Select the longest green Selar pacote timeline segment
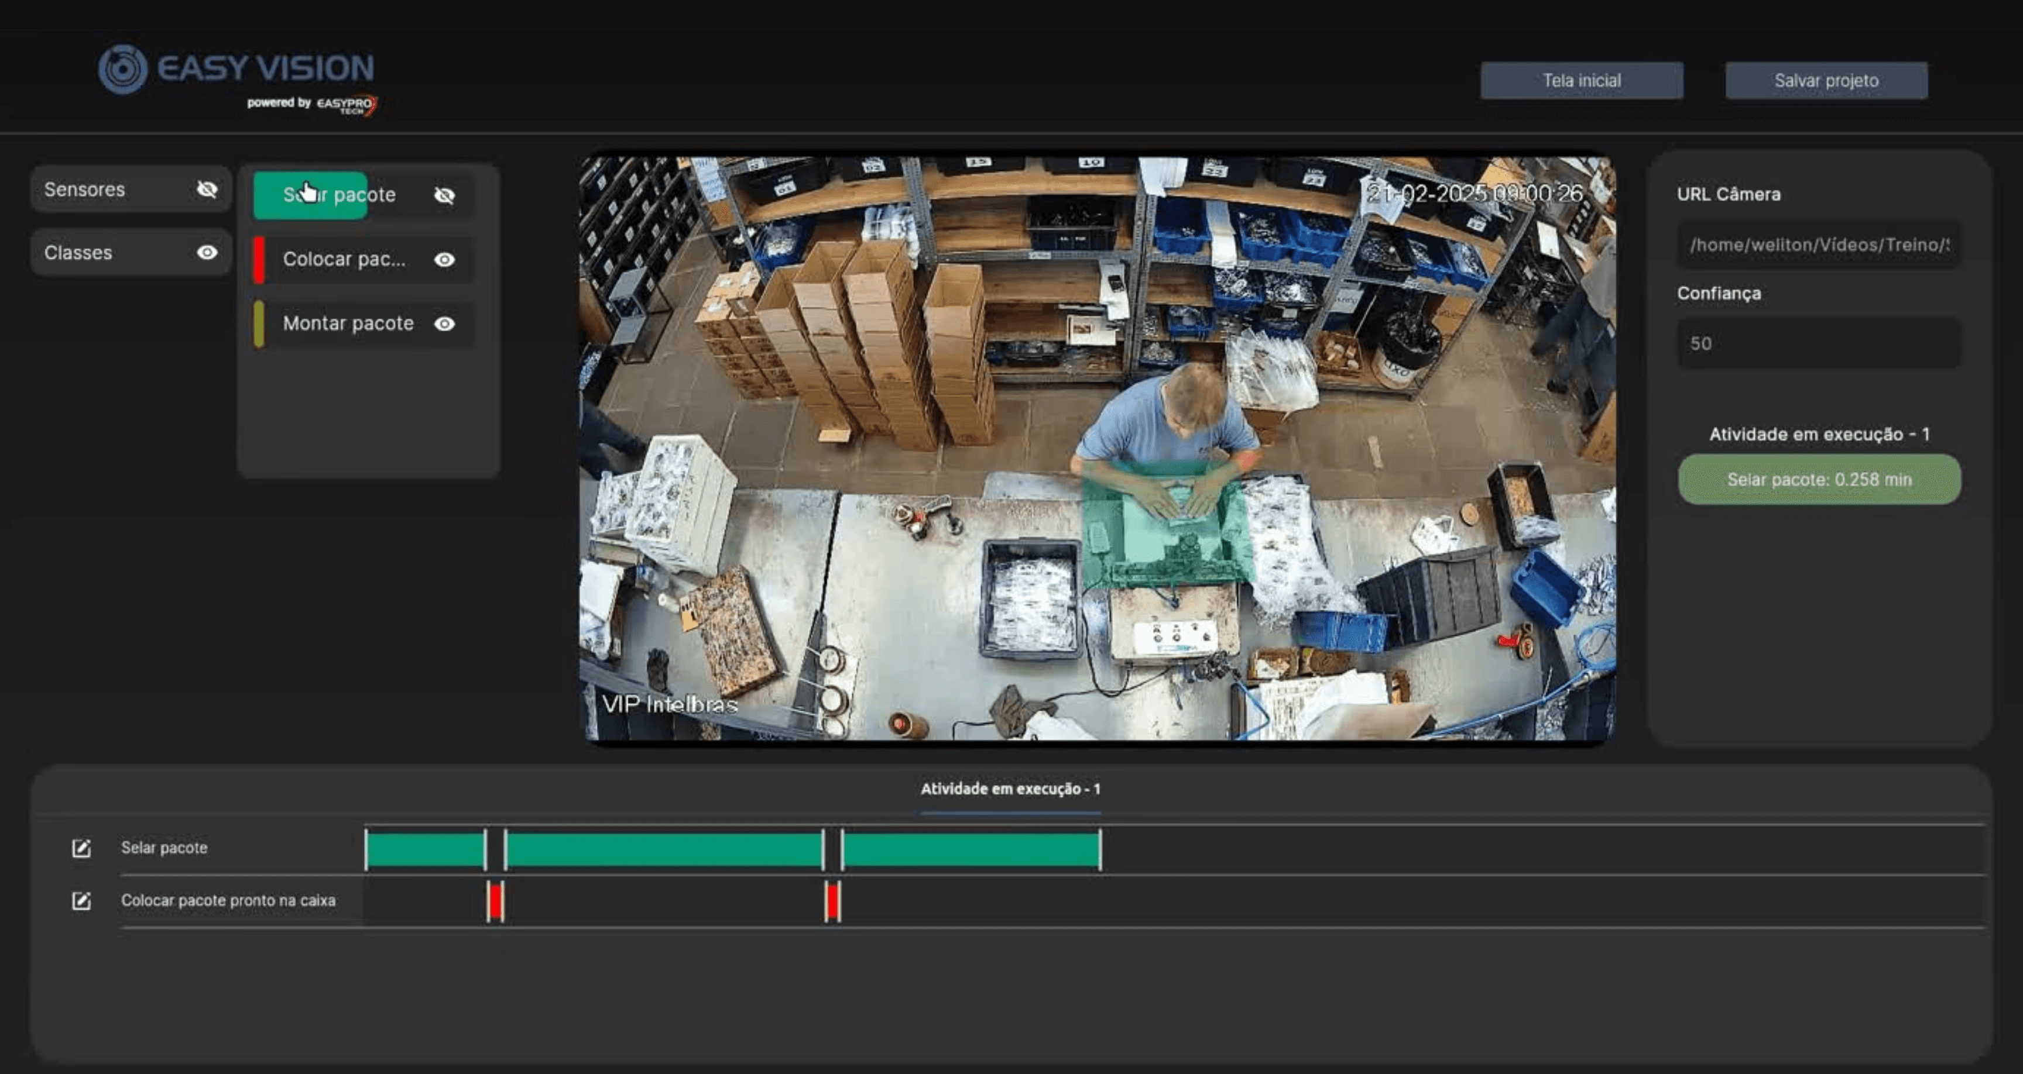 click(664, 849)
